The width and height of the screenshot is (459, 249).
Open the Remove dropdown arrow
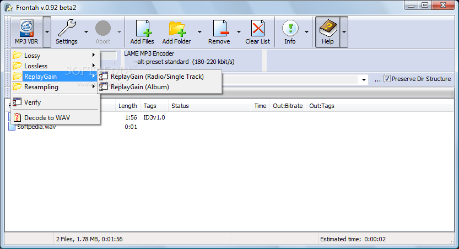point(239,32)
